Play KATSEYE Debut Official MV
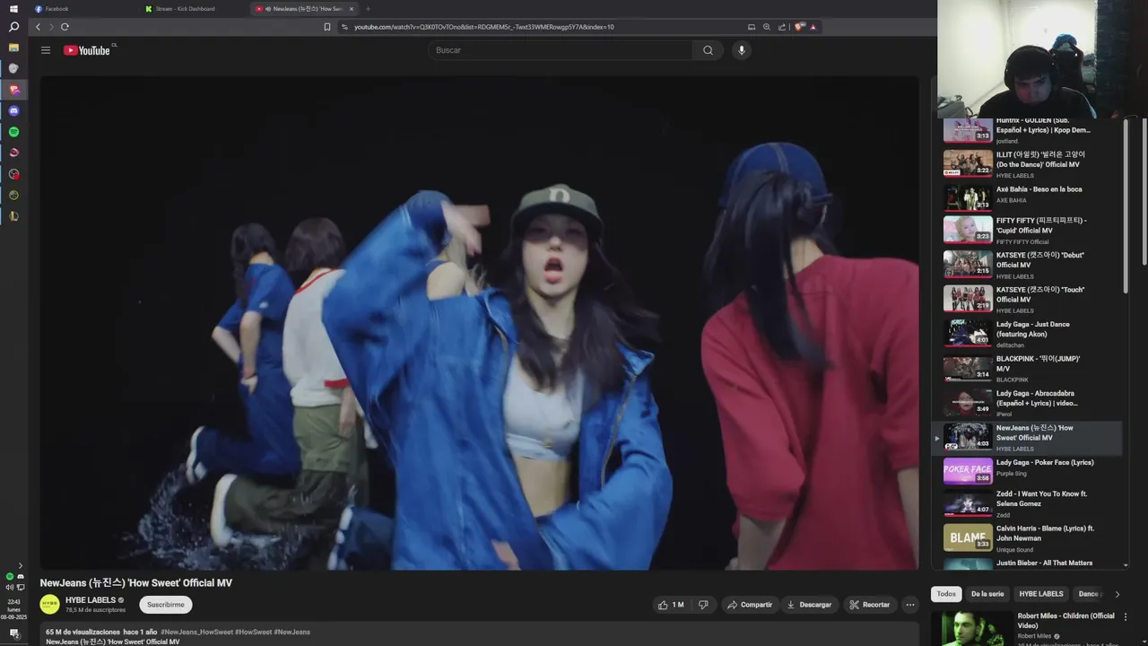The image size is (1148, 646). coord(1027,265)
